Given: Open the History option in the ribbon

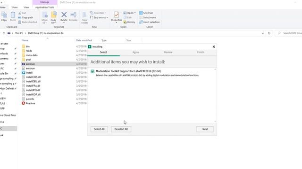Looking at the screenshot, I should 129,22.
